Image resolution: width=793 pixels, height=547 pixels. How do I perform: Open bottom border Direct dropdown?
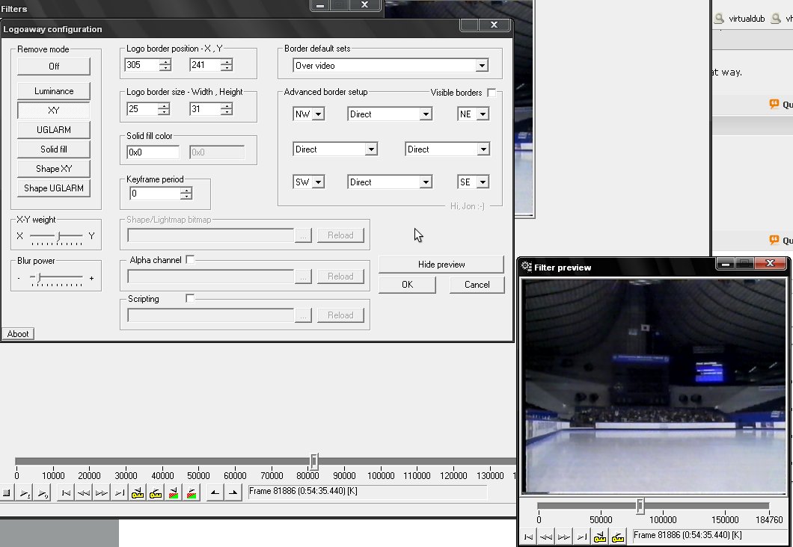426,182
